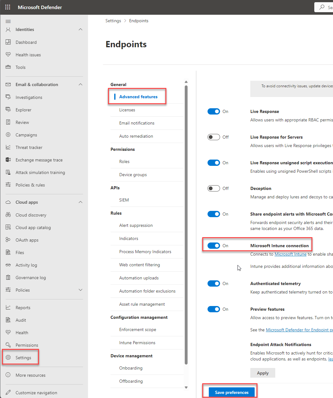This screenshot has width=333, height=398.
Task: Click the scroll up arrow of settings list
Action: [x=186, y=82]
